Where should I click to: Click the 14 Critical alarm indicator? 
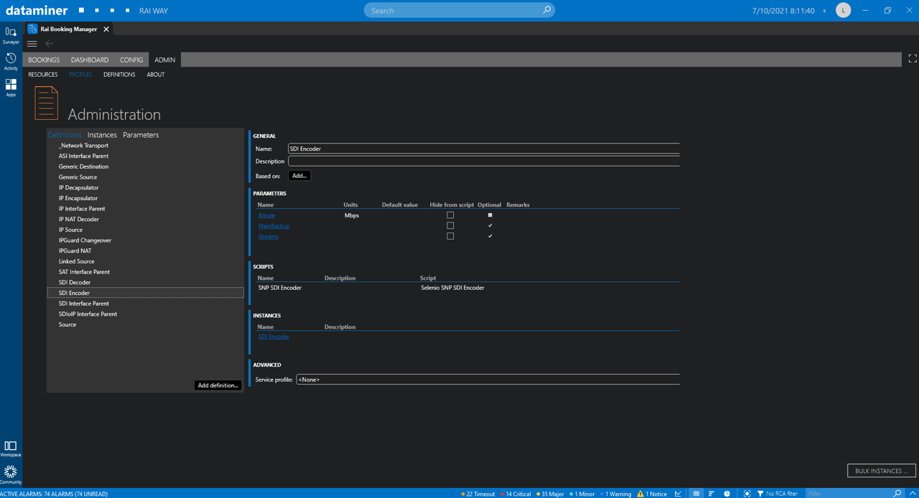(516, 494)
